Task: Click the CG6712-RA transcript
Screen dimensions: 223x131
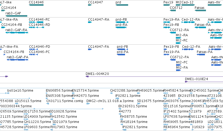Action: pyautogui.click(x=173, y=33)
